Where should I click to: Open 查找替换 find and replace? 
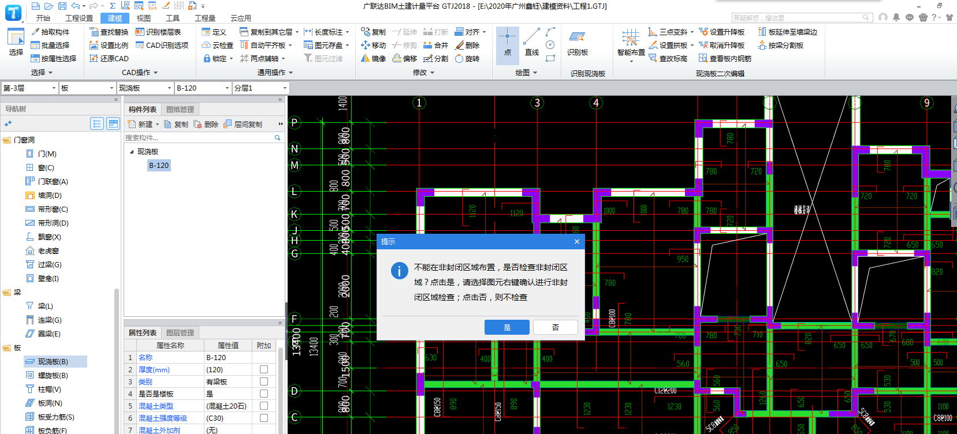(109, 32)
